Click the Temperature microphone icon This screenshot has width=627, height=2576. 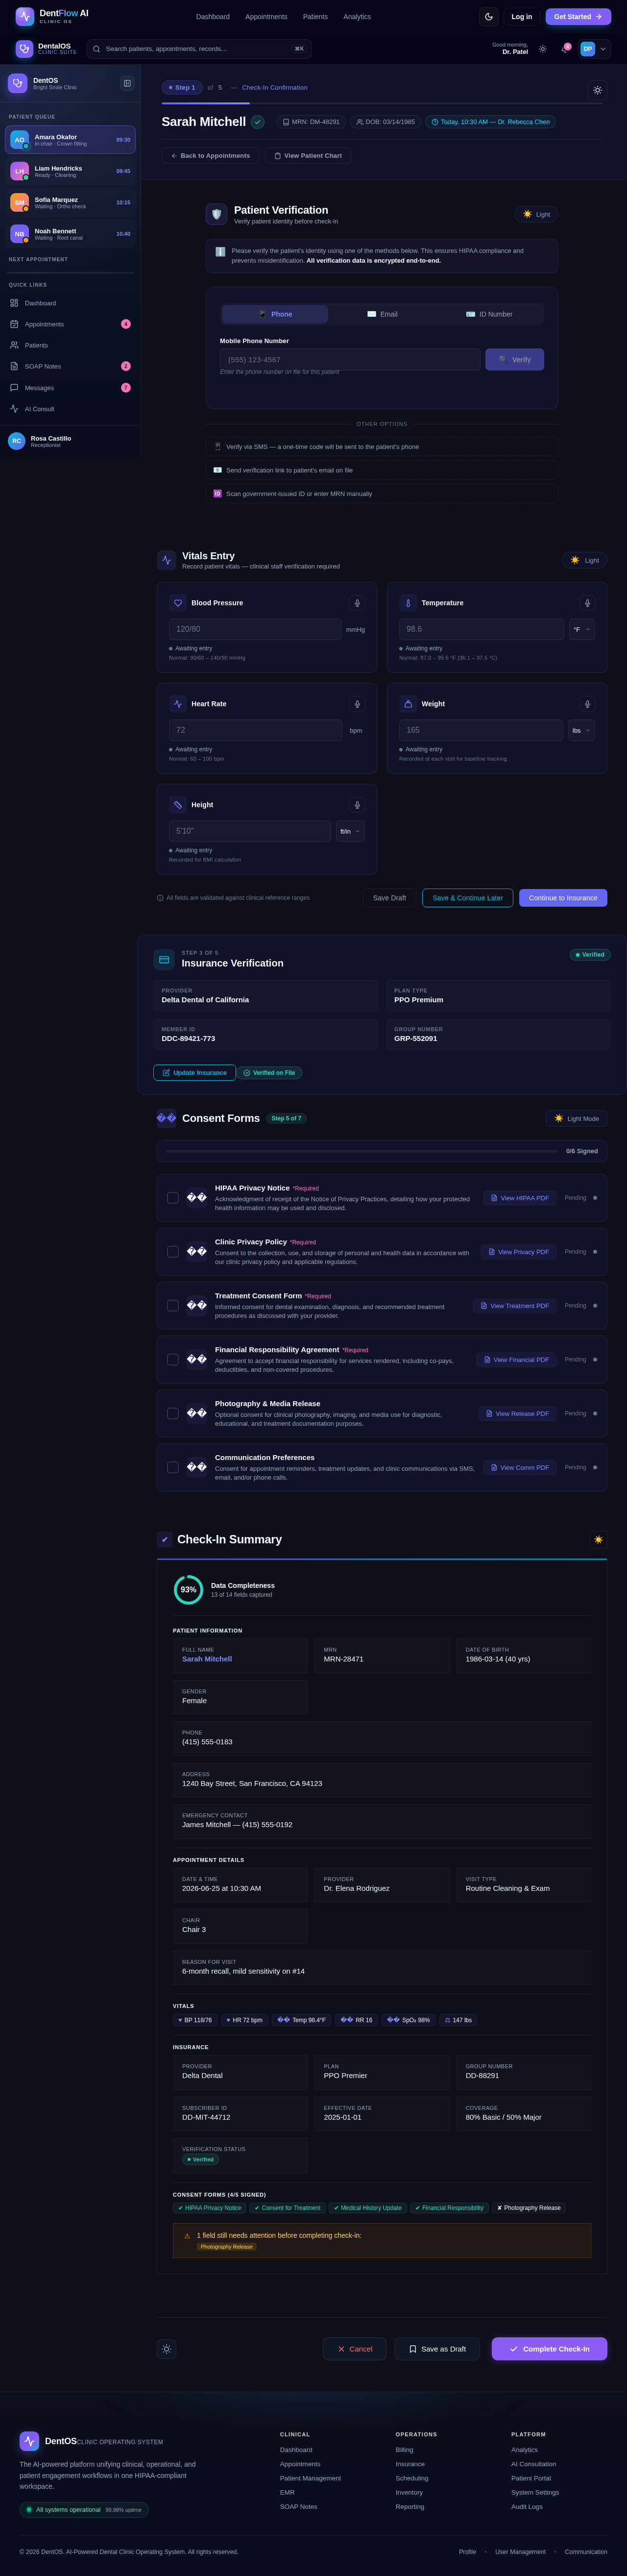(587, 603)
